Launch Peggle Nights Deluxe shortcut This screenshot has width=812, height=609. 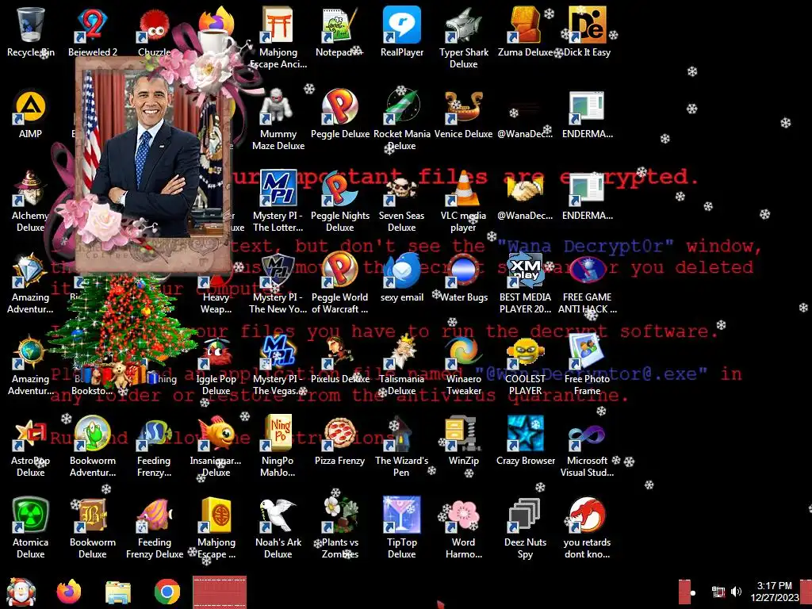[x=339, y=201]
